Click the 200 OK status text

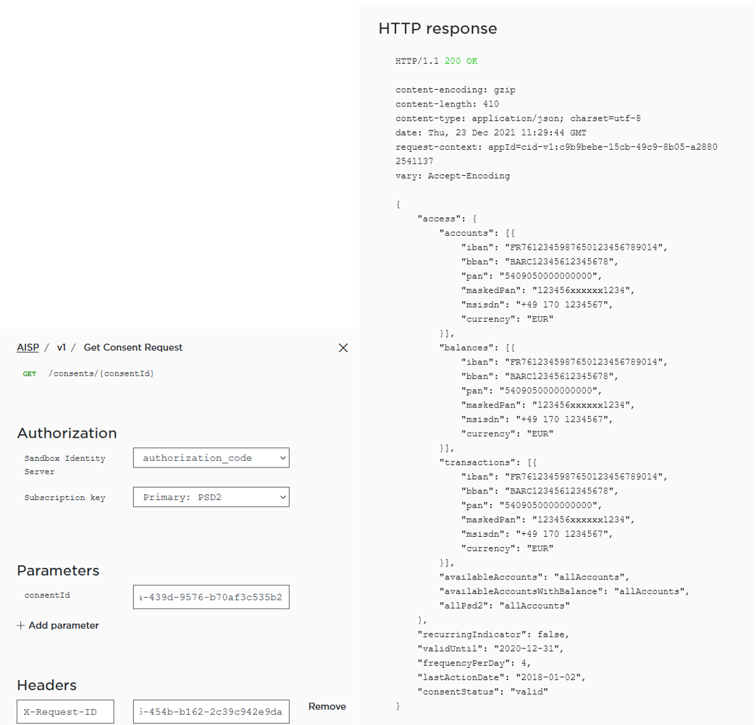(x=461, y=62)
